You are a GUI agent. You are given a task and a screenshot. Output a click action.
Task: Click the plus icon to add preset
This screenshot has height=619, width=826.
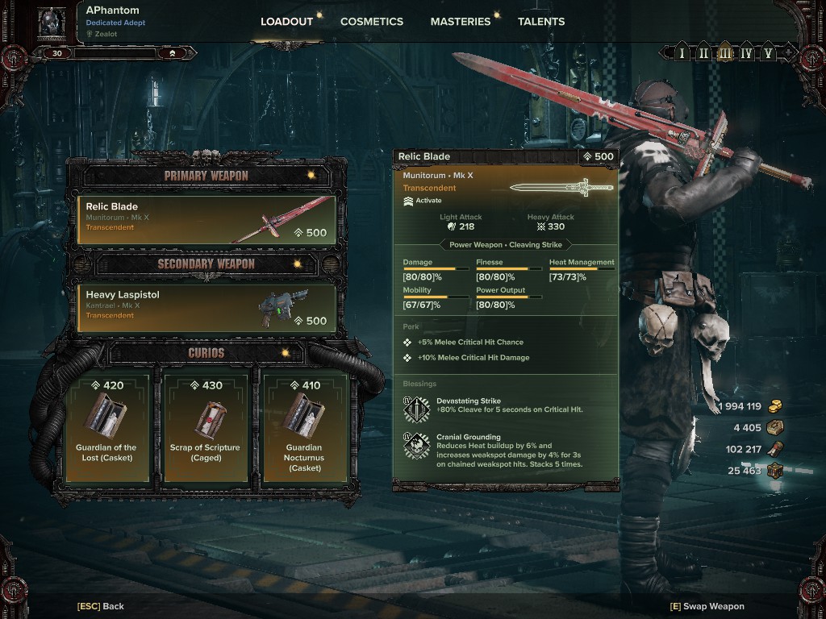[x=788, y=52]
